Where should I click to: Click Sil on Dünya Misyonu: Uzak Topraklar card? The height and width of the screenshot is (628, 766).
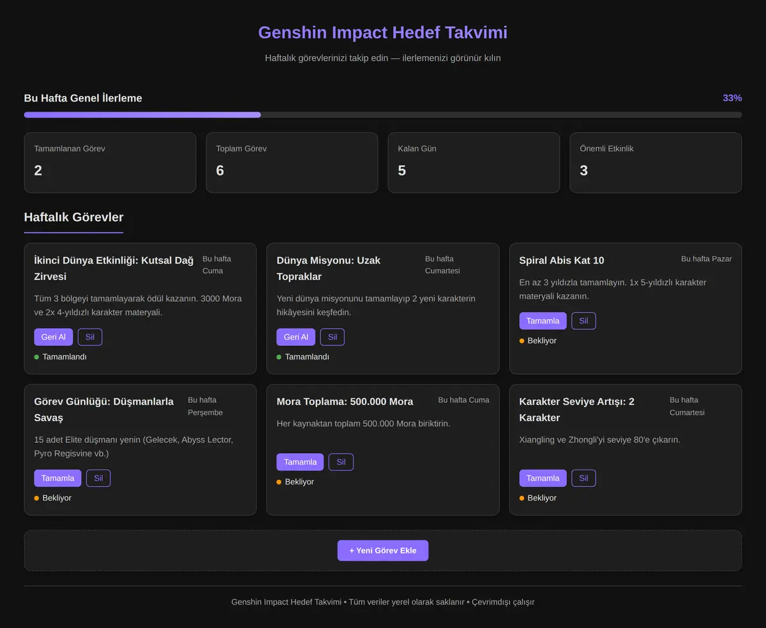point(333,337)
